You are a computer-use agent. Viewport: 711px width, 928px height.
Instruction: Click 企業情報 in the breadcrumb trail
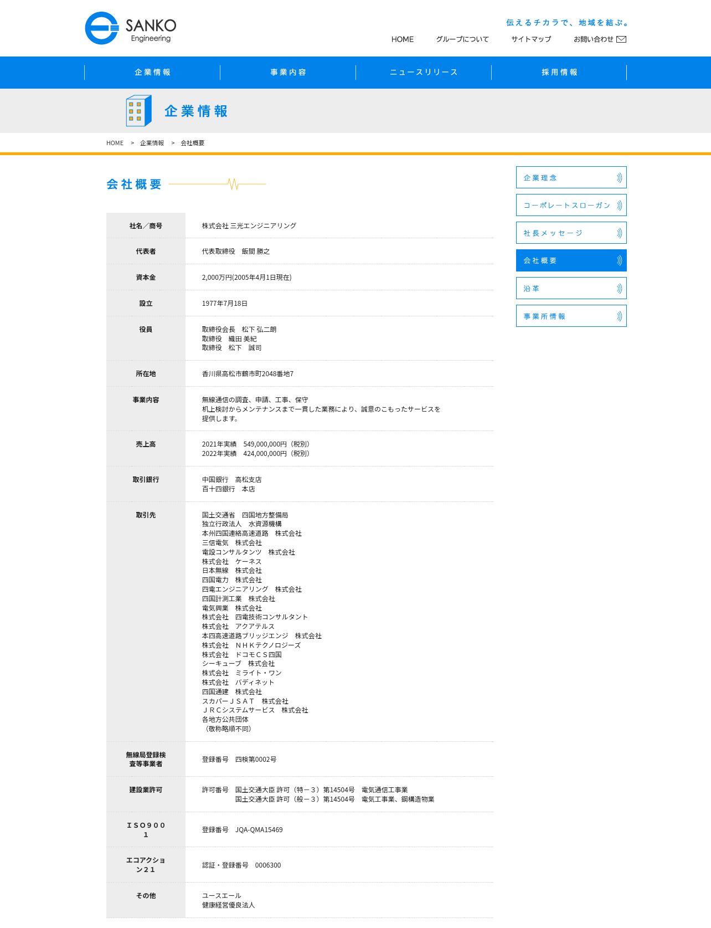[x=152, y=143]
